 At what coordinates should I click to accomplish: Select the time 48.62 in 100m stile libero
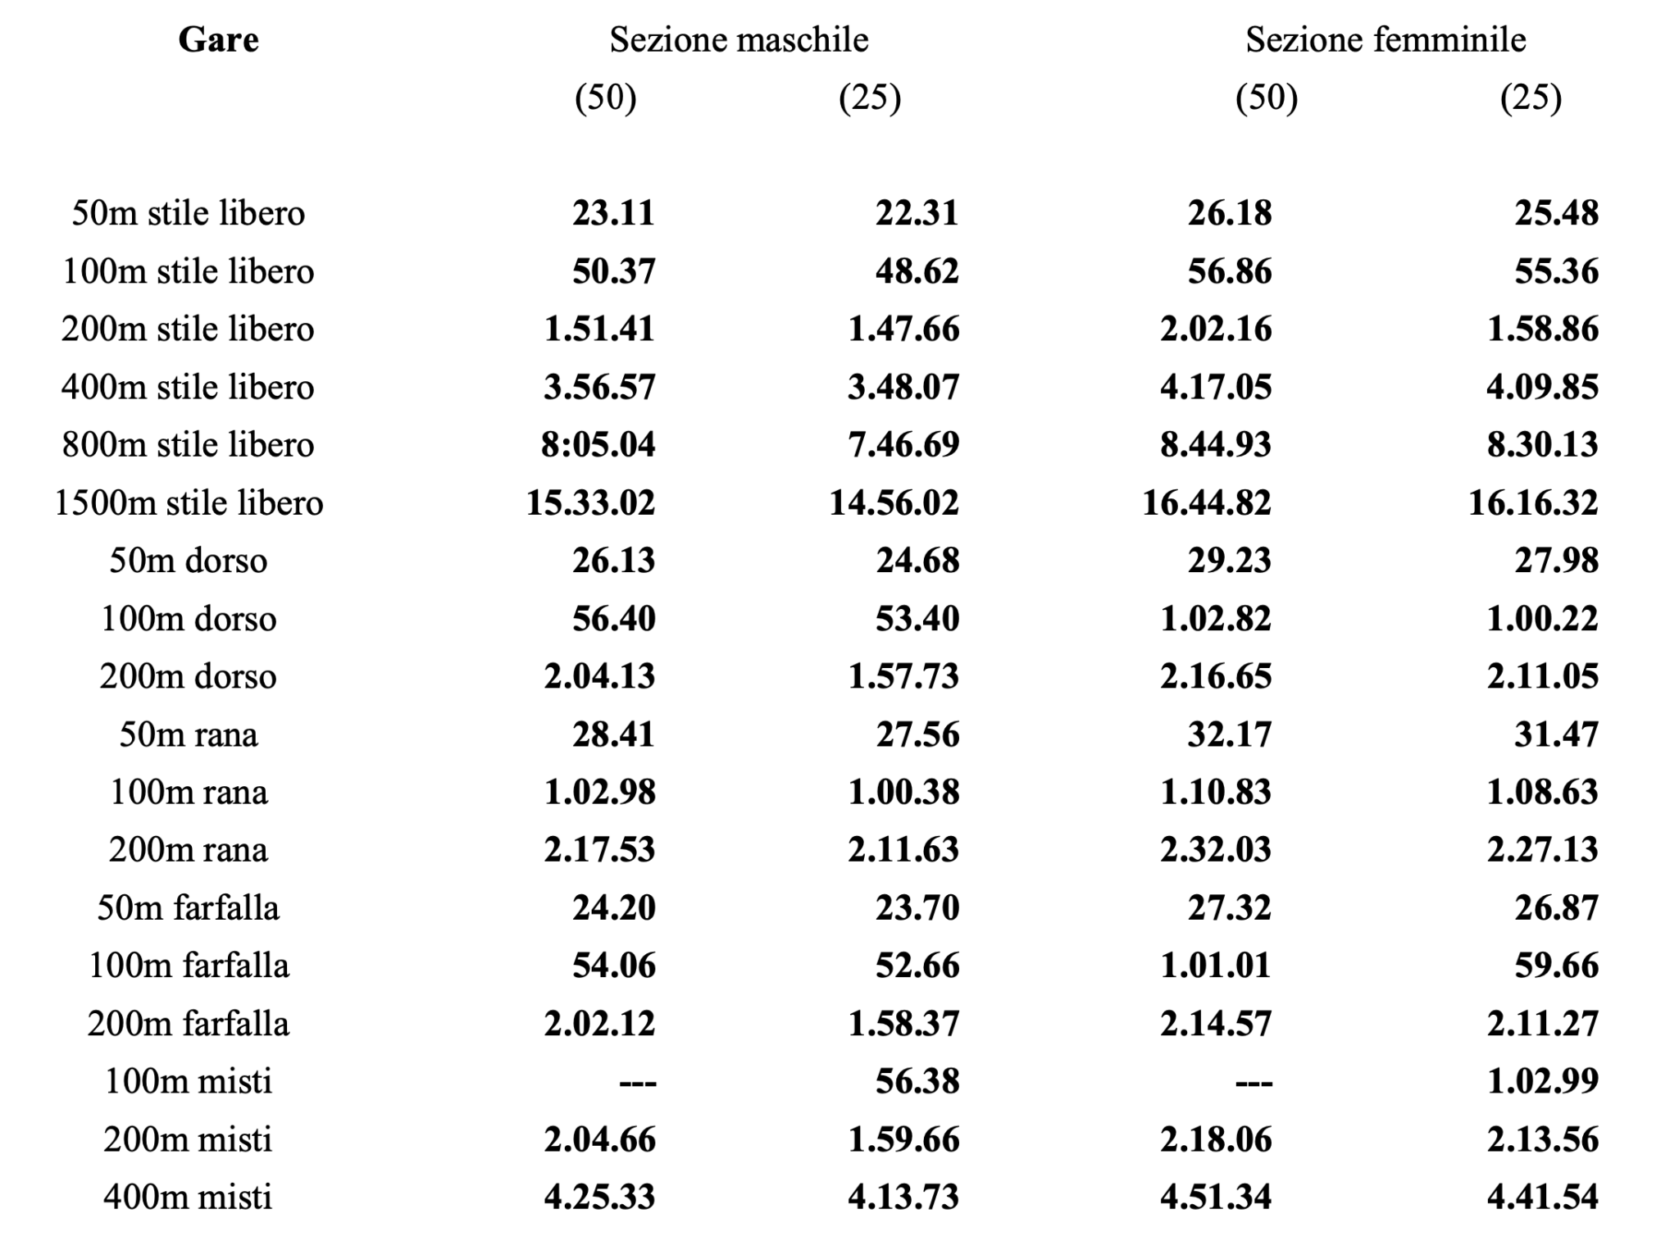tap(917, 271)
